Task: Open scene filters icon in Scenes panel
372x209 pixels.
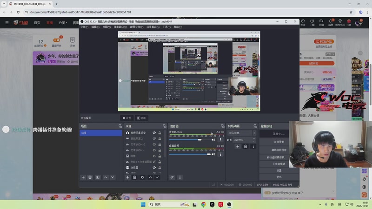Action: pyautogui.click(x=98, y=177)
